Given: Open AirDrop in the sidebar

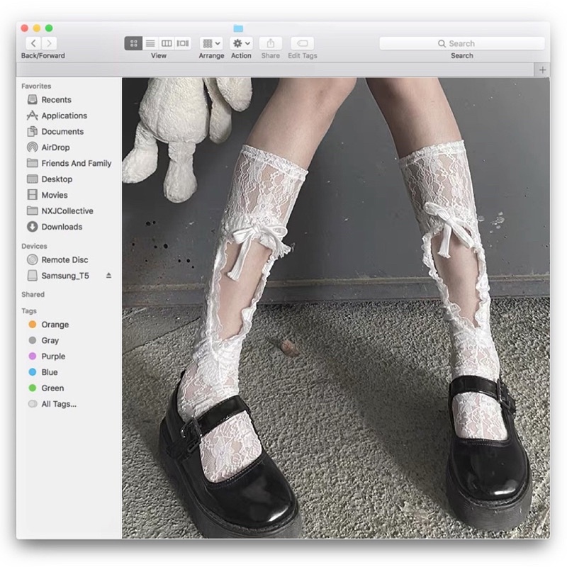Looking at the screenshot, I should (55, 147).
